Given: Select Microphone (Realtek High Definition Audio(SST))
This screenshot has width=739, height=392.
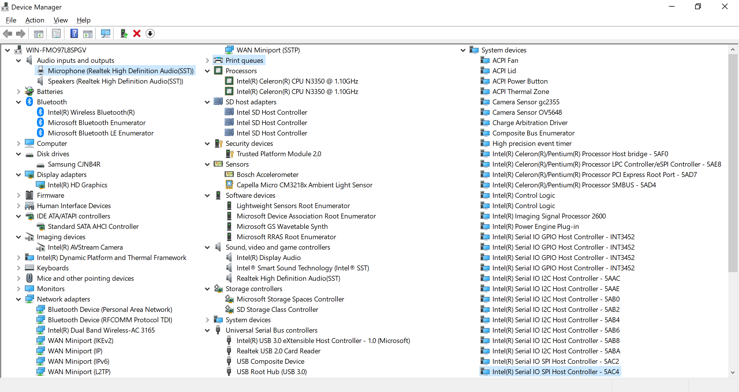Looking at the screenshot, I should click(121, 71).
